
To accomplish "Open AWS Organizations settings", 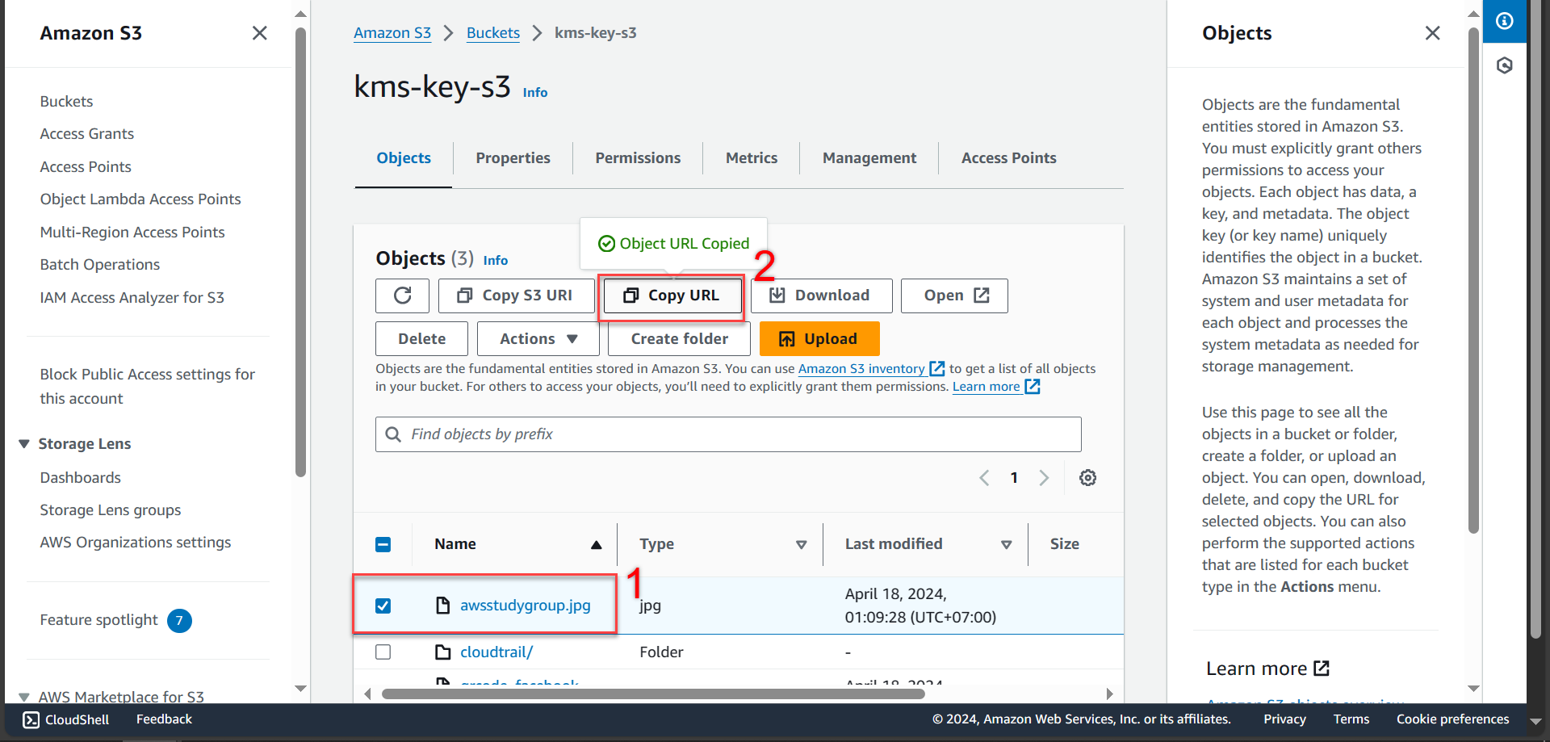I will [x=136, y=543].
